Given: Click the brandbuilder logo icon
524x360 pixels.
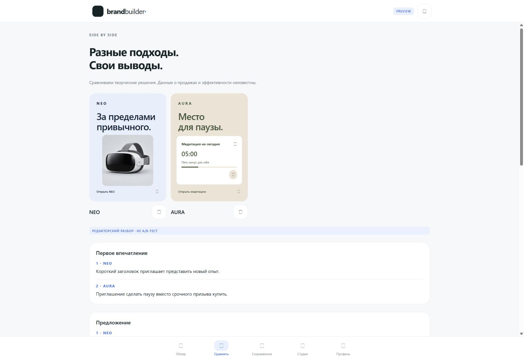Looking at the screenshot, I should coord(98,11).
